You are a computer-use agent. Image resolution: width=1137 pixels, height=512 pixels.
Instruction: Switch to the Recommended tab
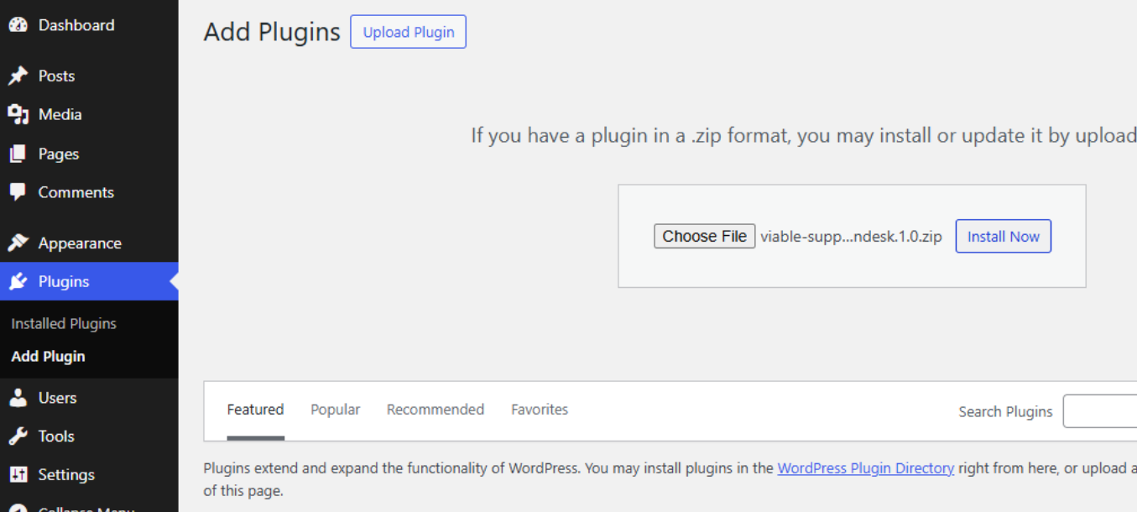pyautogui.click(x=435, y=410)
